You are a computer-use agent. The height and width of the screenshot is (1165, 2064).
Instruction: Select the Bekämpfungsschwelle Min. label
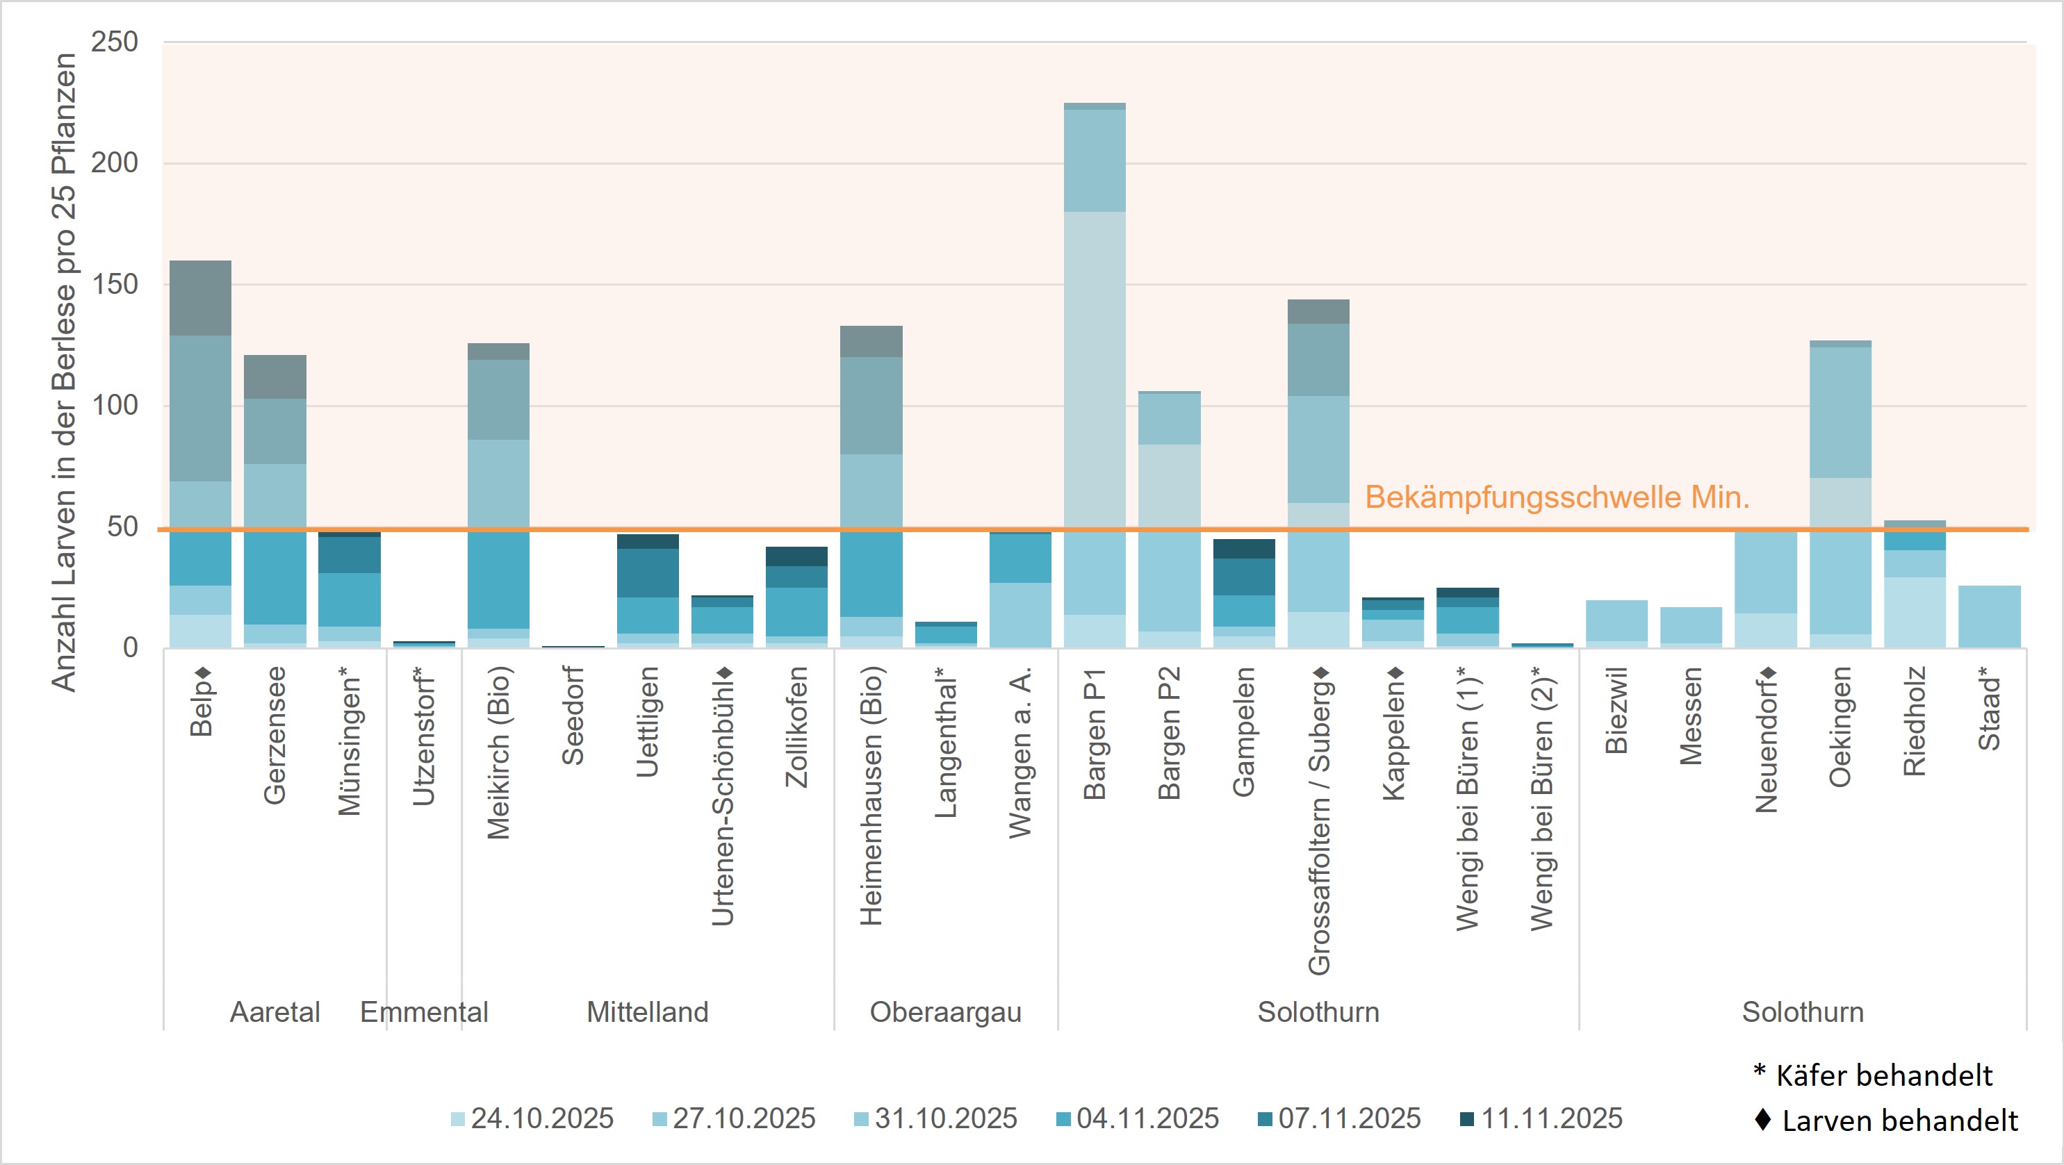point(1557,498)
